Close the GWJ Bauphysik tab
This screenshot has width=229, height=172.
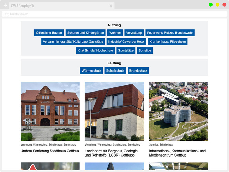111,6
